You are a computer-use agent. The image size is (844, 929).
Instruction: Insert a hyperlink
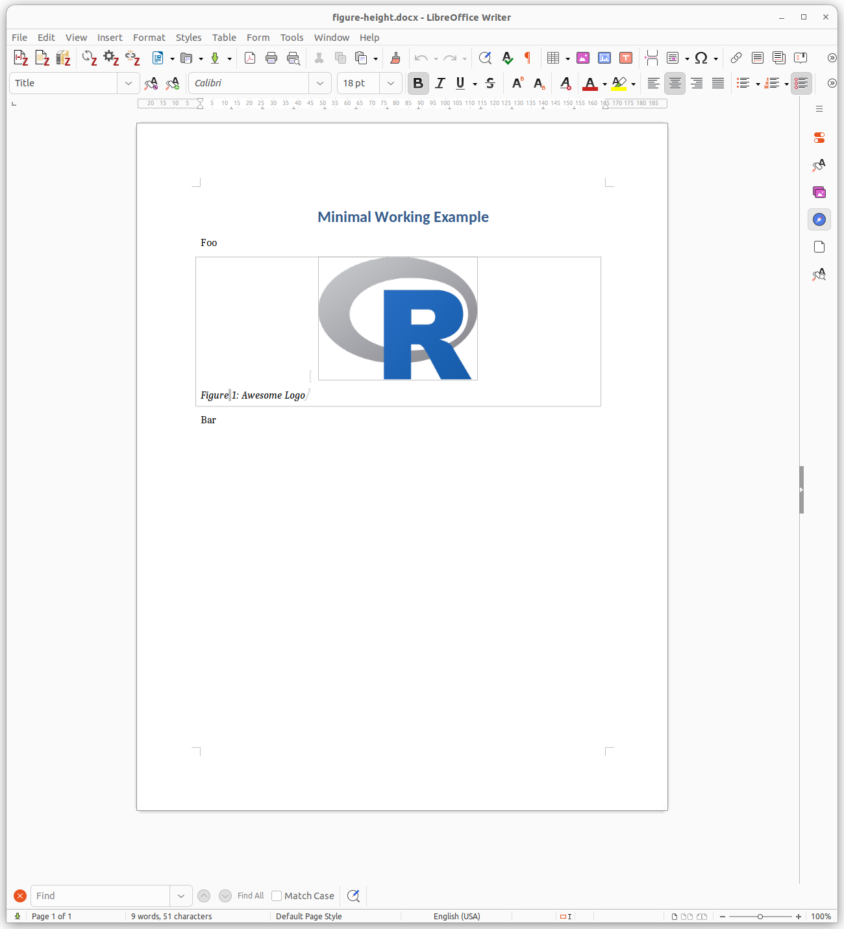(x=736, y=58)
